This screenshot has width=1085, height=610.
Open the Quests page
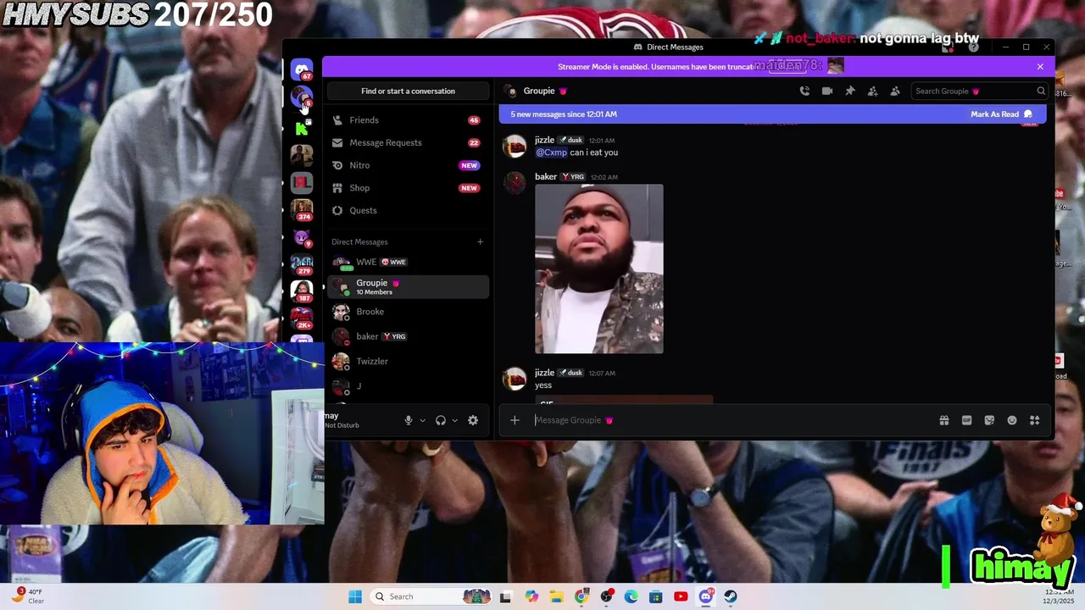coord(408,210)
